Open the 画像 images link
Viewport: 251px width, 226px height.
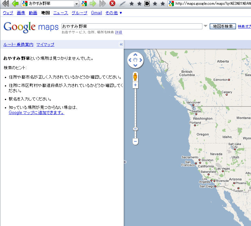[21, 13]
